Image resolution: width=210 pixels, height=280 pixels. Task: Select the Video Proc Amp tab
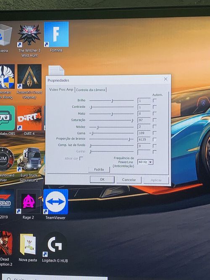[x=61, y=89]
